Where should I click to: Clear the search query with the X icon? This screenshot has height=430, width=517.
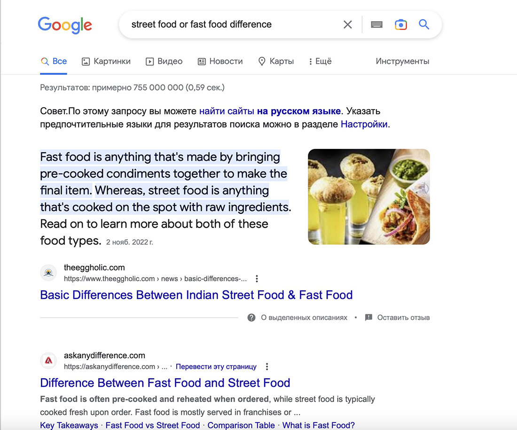coord(347,24)
